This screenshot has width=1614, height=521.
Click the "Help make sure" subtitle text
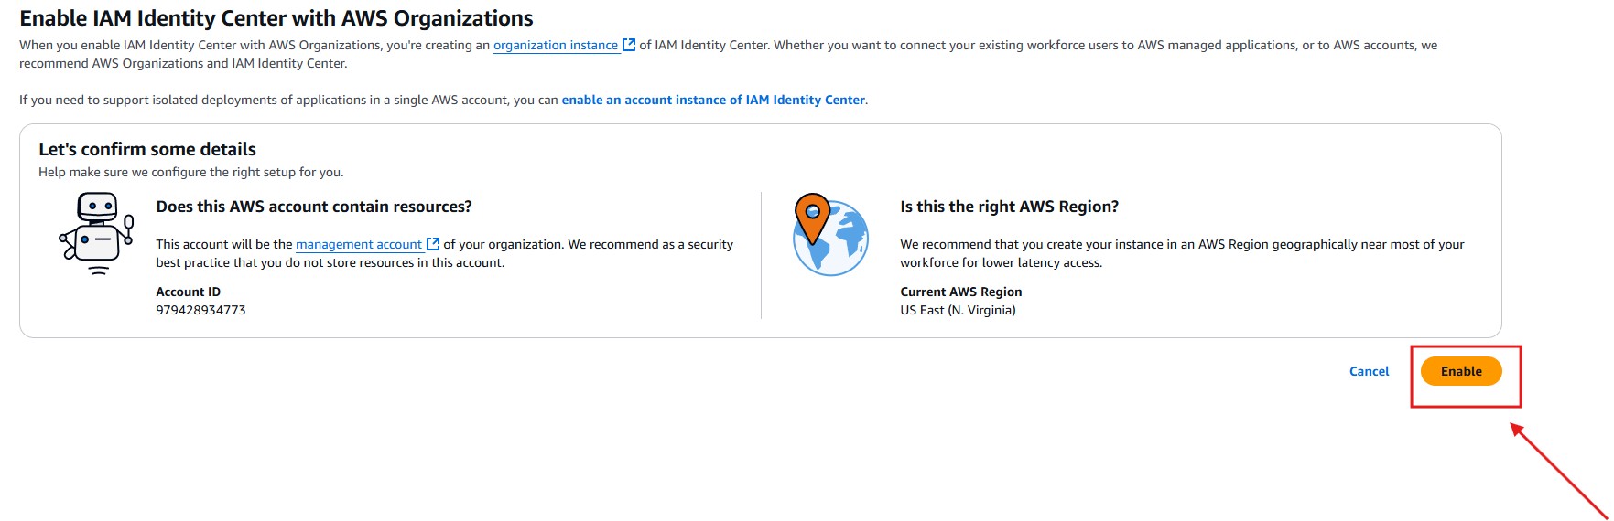[190, 172]
